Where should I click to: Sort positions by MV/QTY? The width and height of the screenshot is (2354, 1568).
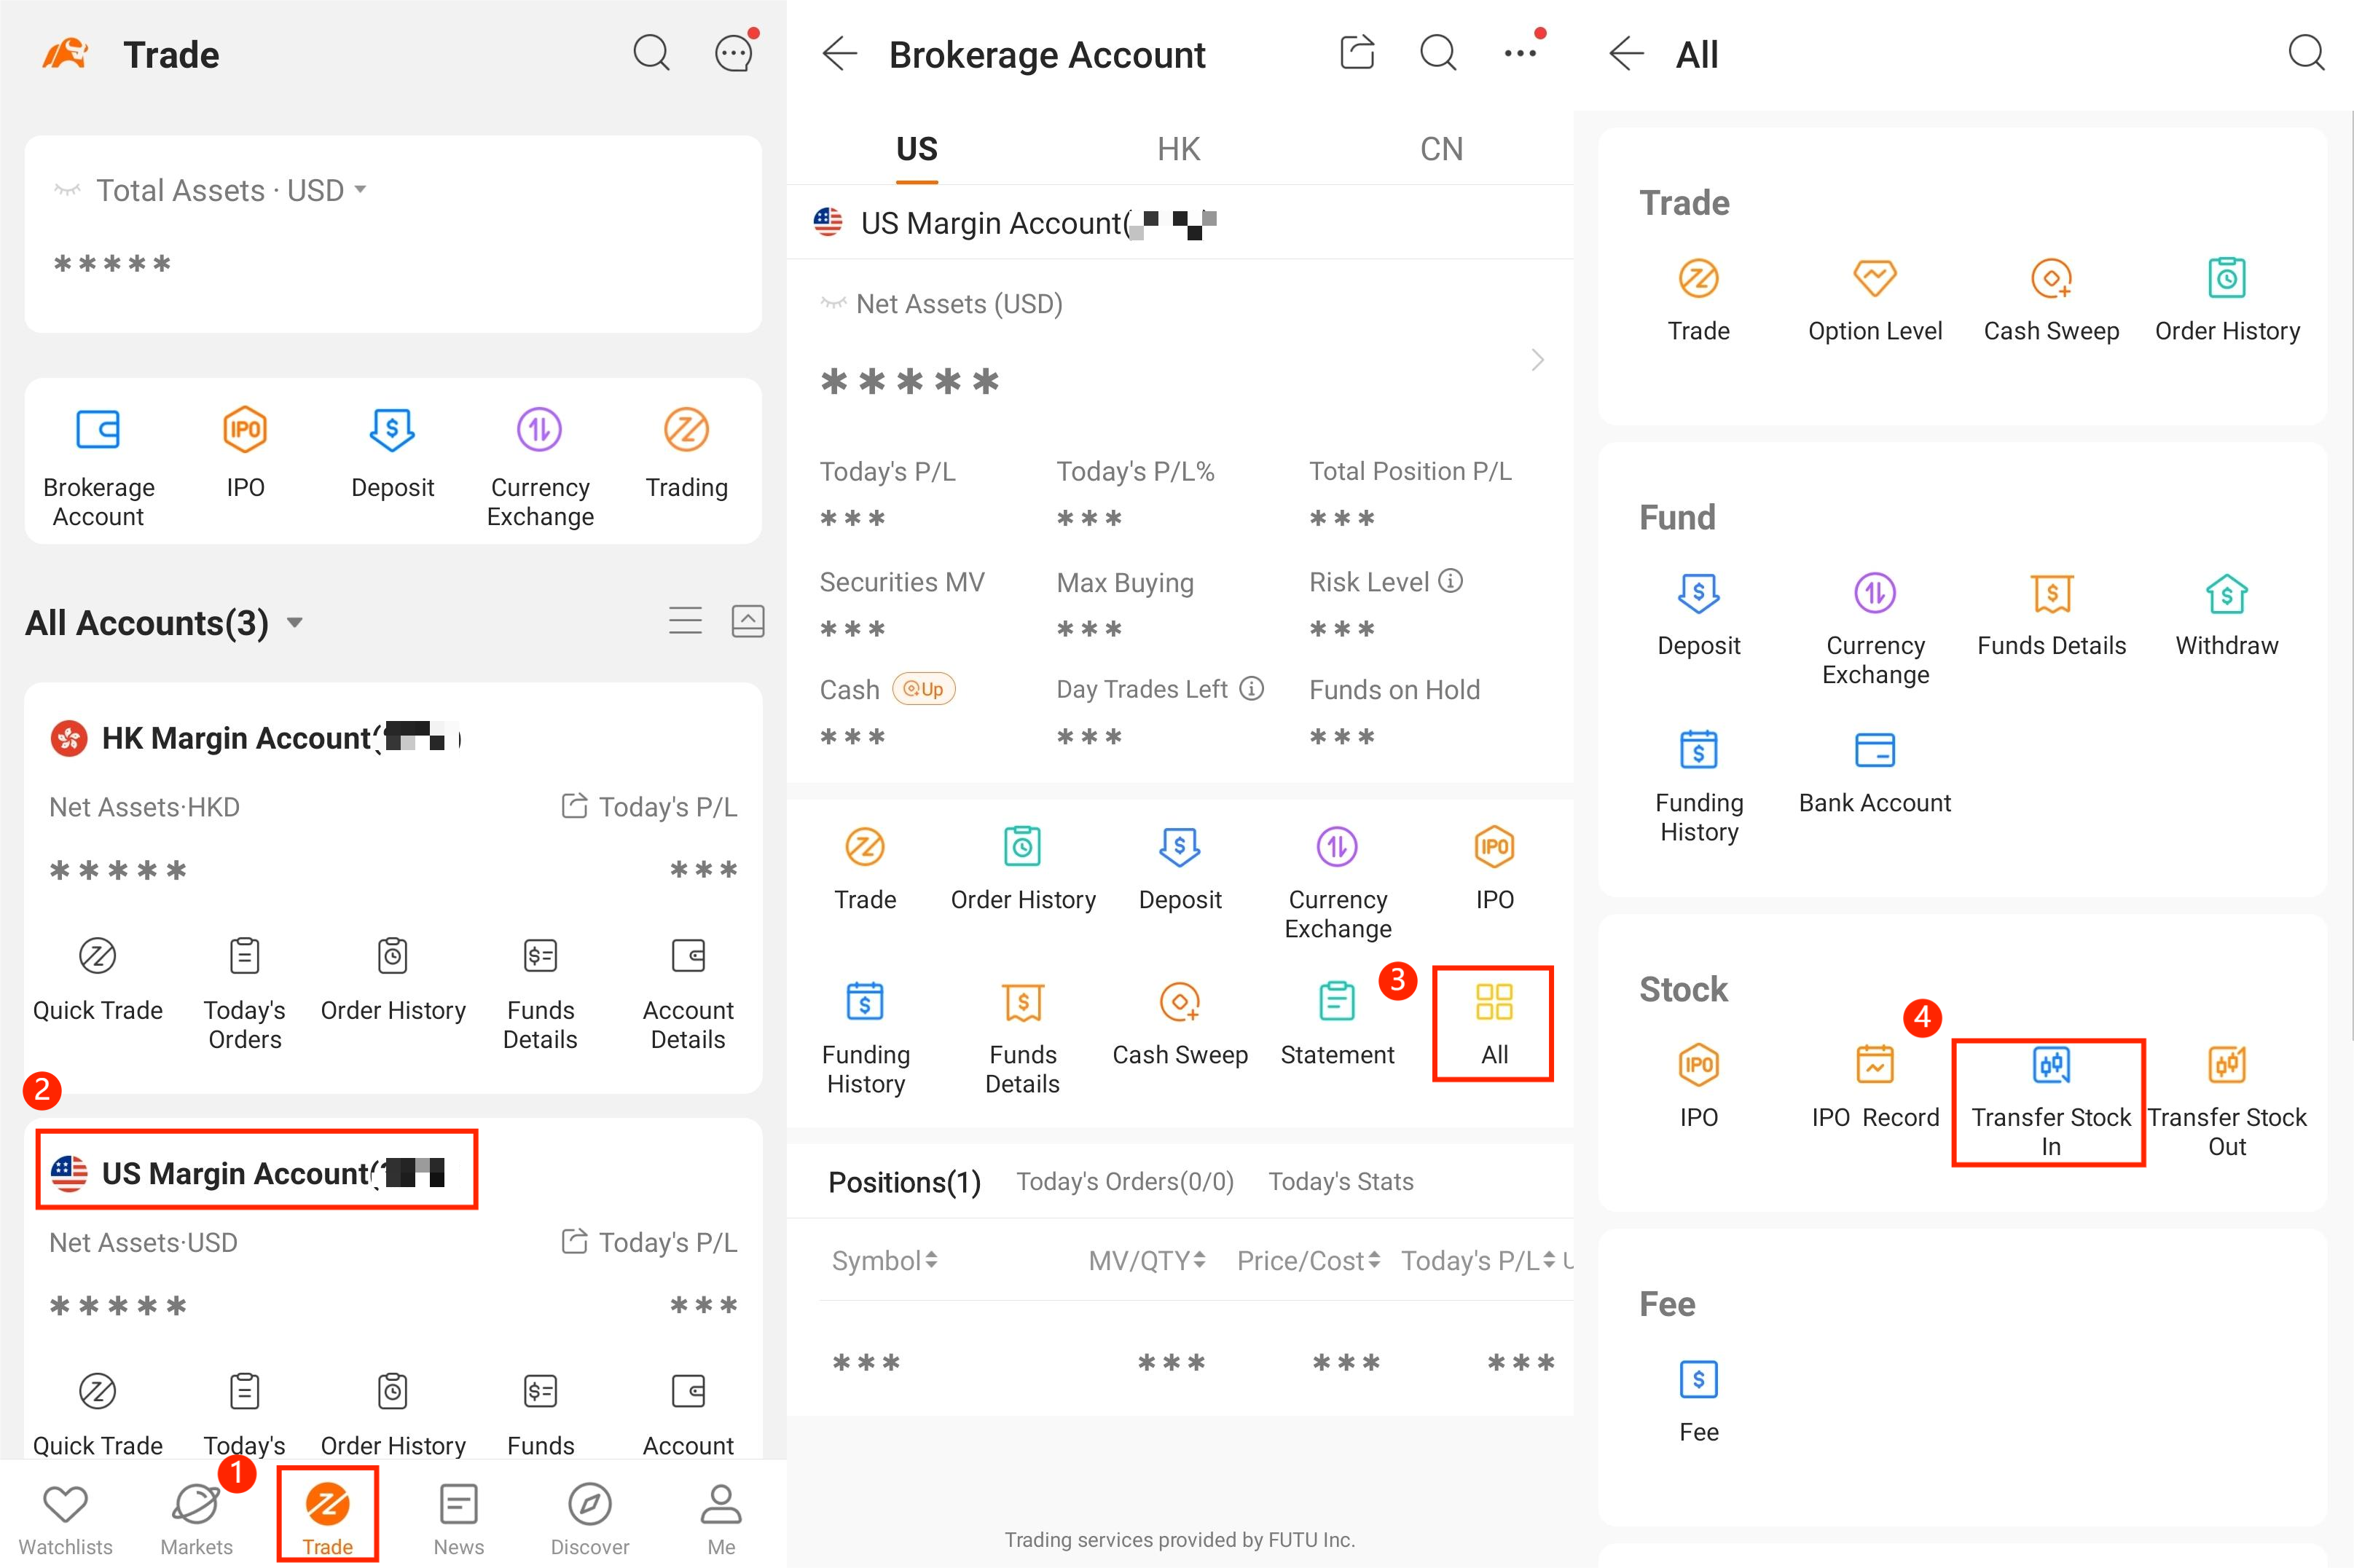(1147, 1260)
